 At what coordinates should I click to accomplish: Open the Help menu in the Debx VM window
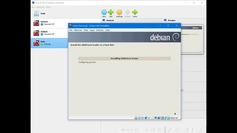[x=107, y=30]
